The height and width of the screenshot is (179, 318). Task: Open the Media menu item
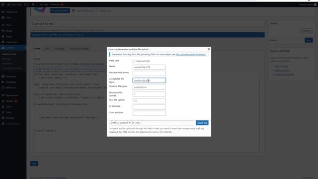9,31
